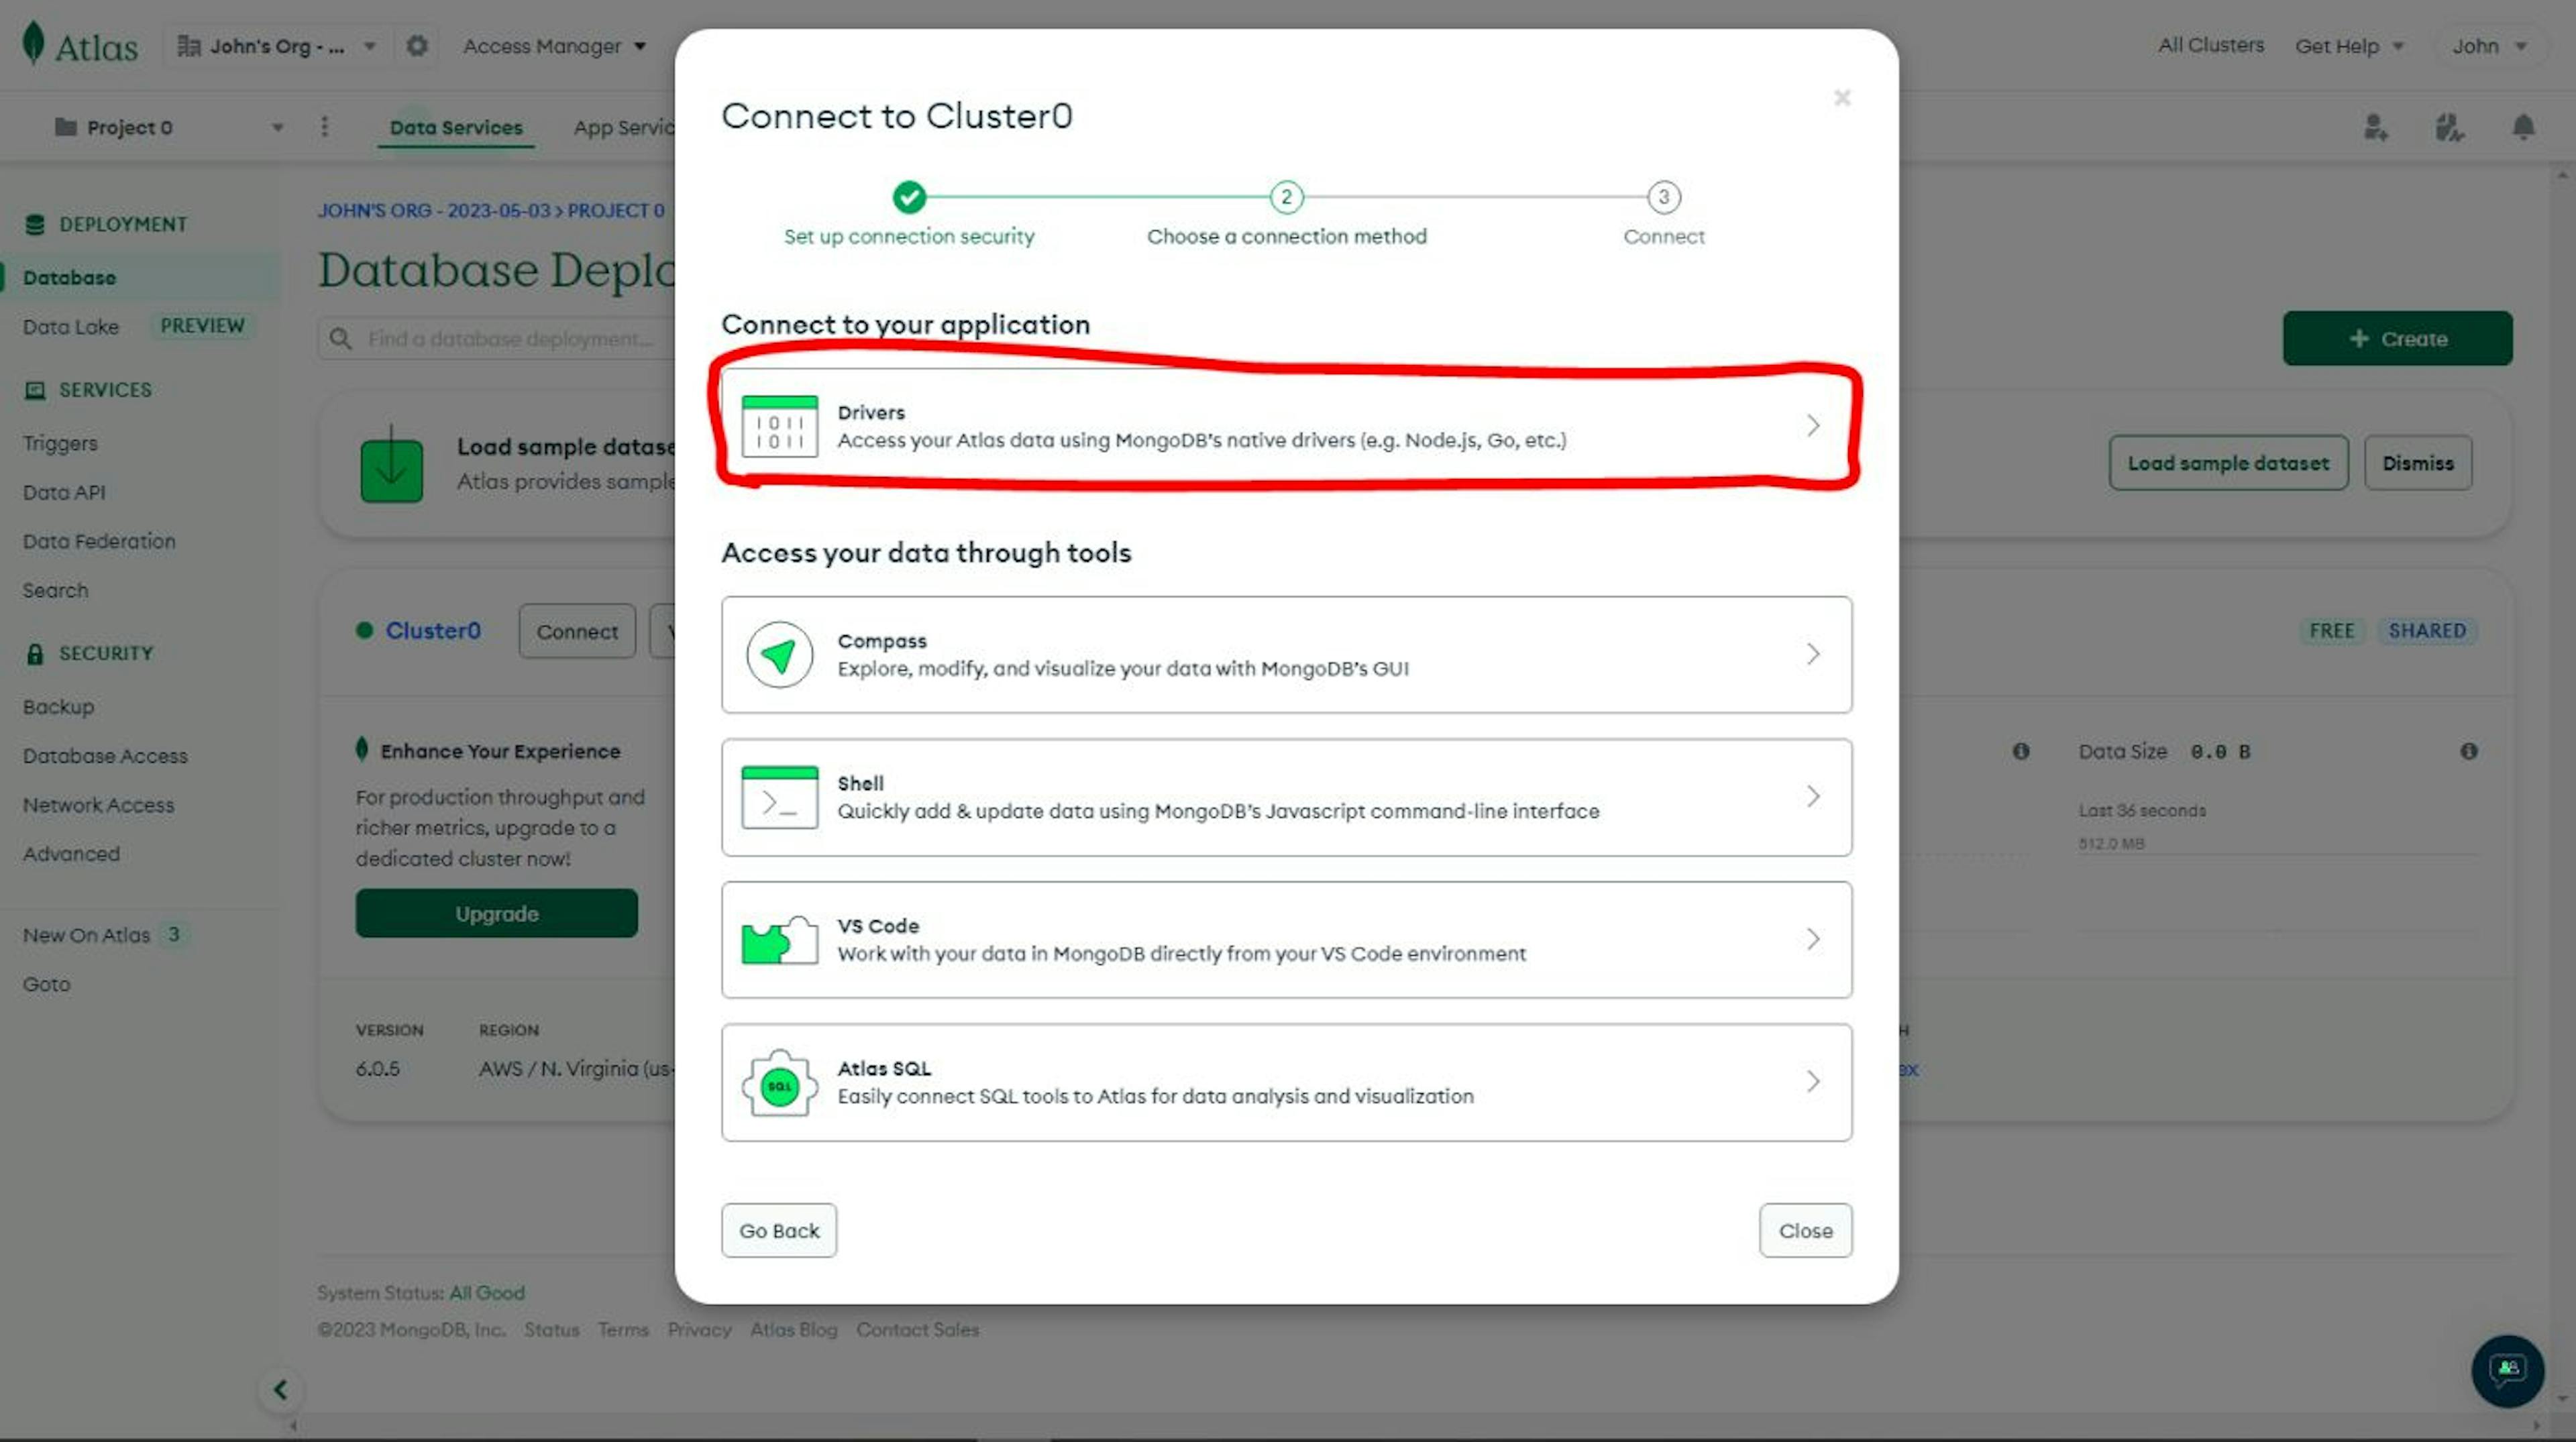Open the John user menu
Viewport: 2576px width, 1442px height.
click(x=2489, y=46)
